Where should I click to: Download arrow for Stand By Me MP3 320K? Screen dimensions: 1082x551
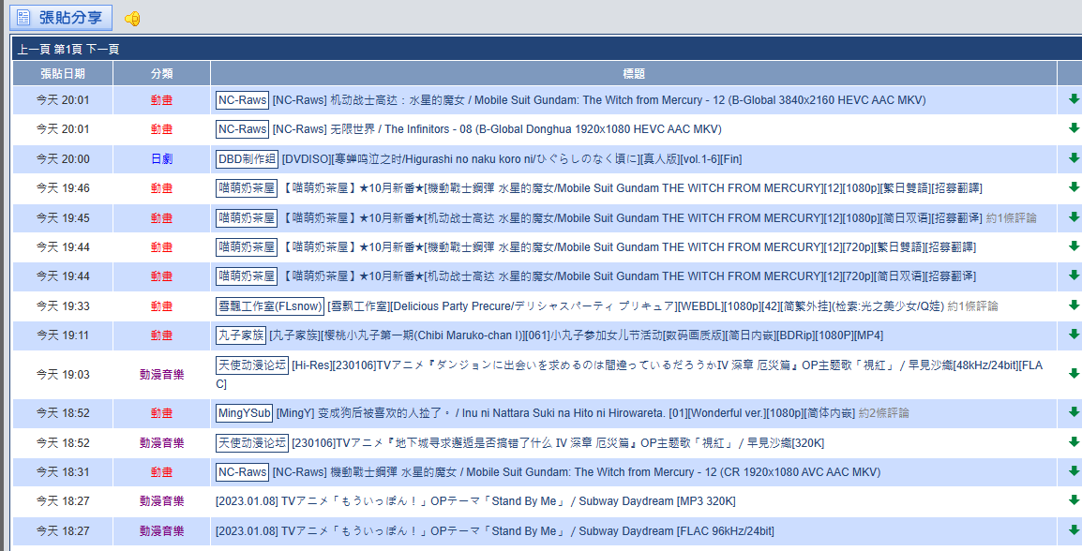tap(1074, 500)
